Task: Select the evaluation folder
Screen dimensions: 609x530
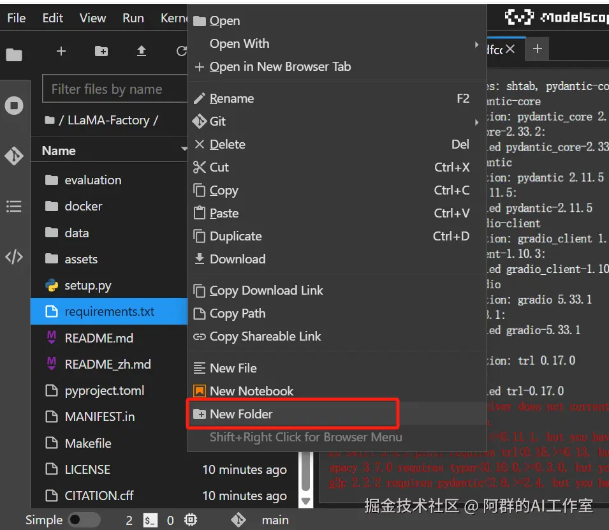Action: 109,180
